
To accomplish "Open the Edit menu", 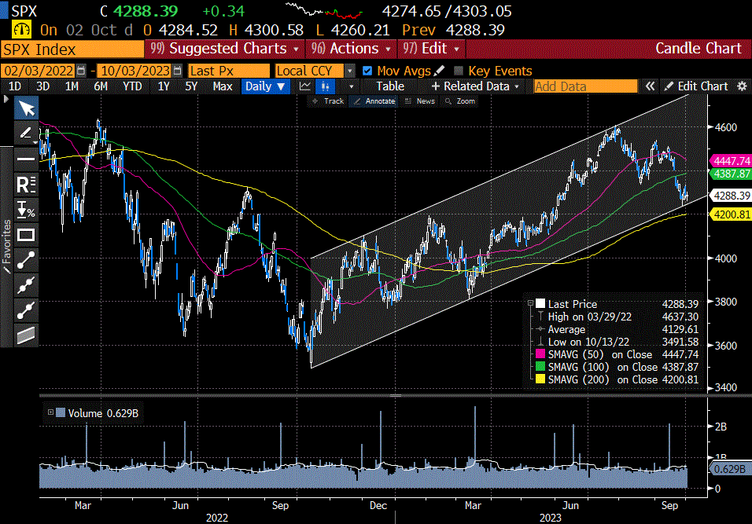I will pos(431,49).
